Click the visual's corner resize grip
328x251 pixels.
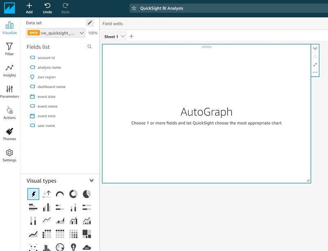pos(308,180)
